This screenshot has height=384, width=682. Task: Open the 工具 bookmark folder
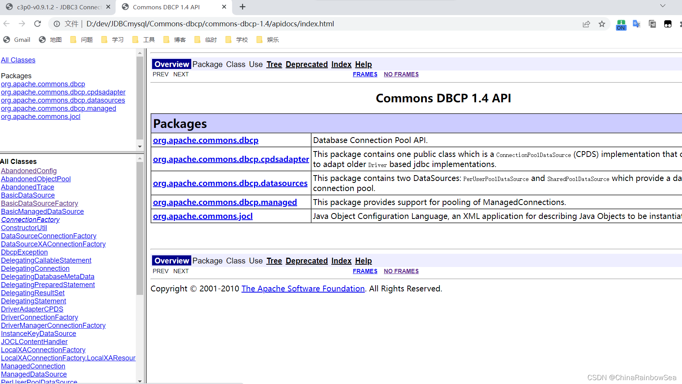point(144,40)
